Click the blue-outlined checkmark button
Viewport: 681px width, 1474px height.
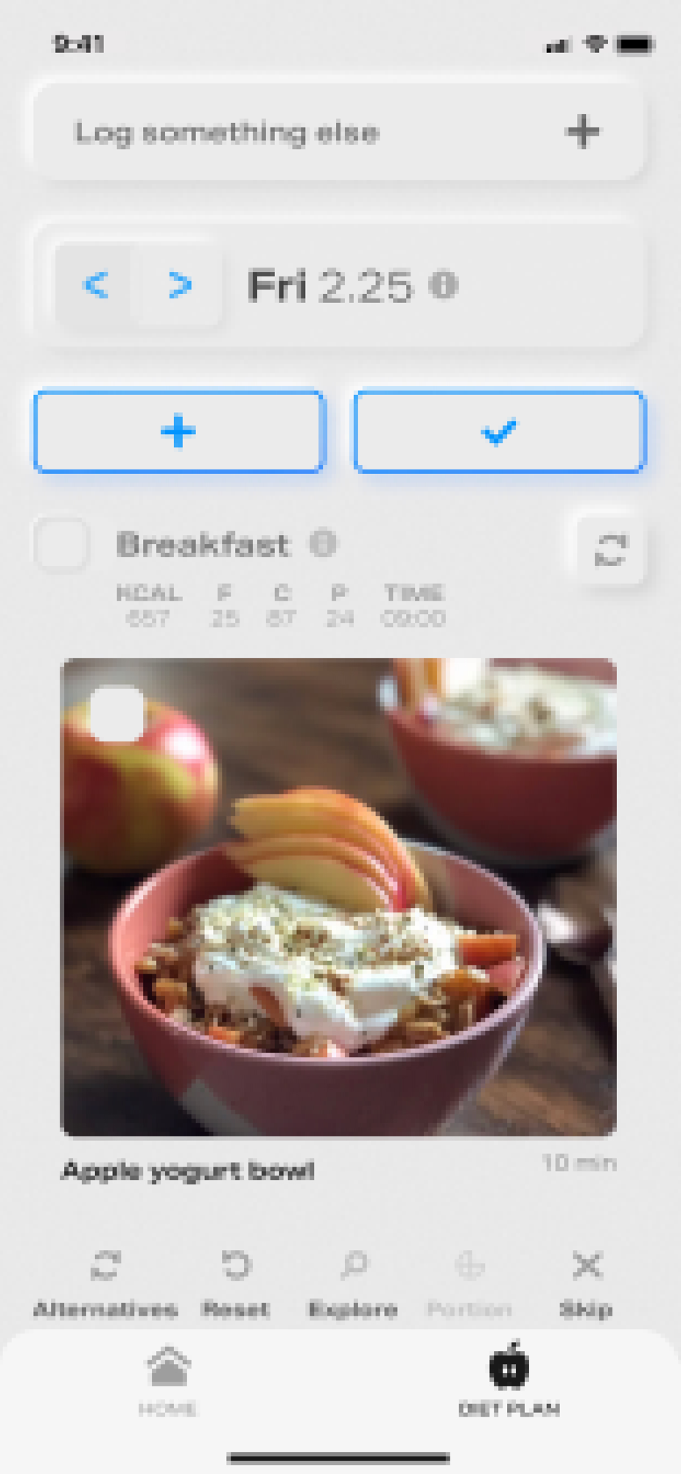(x=500, y=432)
